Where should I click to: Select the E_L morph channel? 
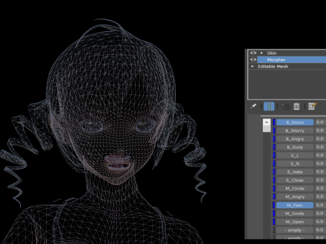click(x=295, y=155)
